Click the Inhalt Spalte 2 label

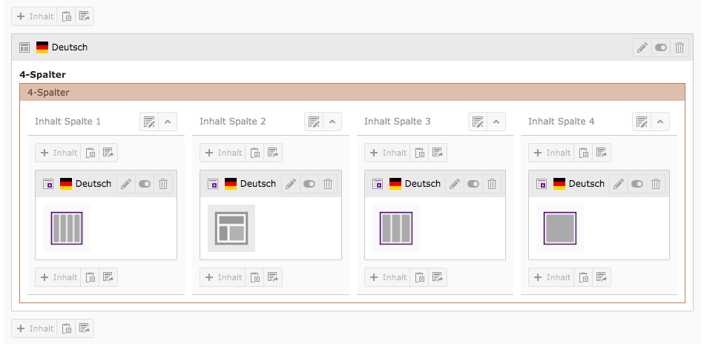pos(233,122)
